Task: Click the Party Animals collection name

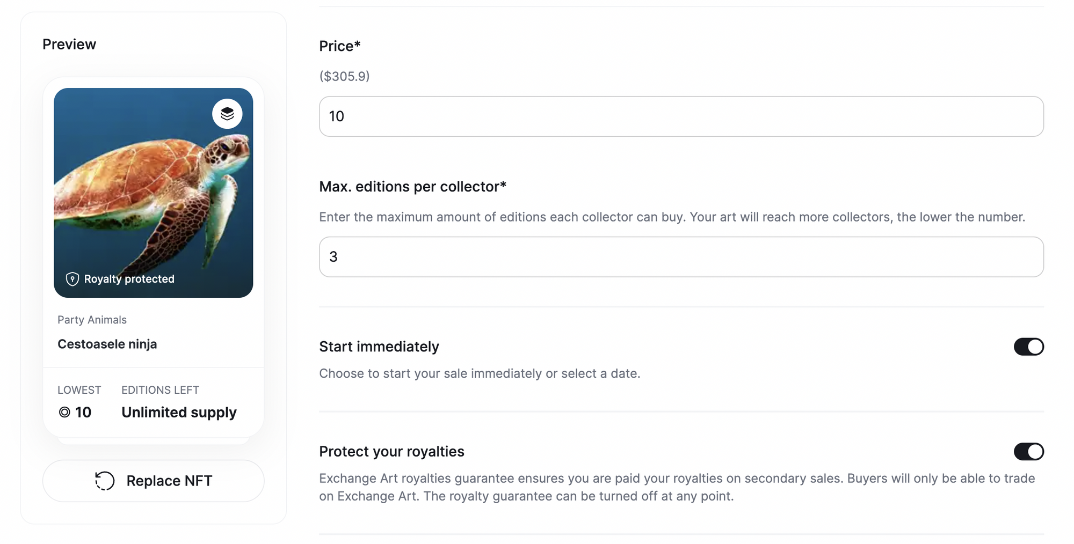Action: click(x=92, y=320)
